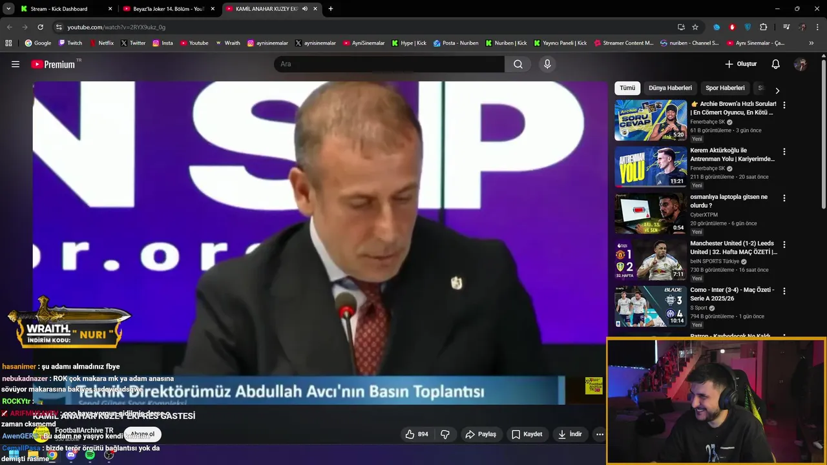Like the video showing 894 likes
Screen dimensions: 827x465
(x=417, y=434)
